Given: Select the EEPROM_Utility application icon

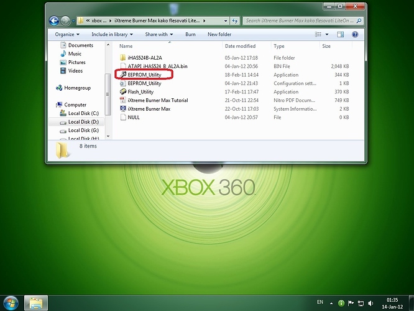Looking at the screenshot, I should point(123,75).
